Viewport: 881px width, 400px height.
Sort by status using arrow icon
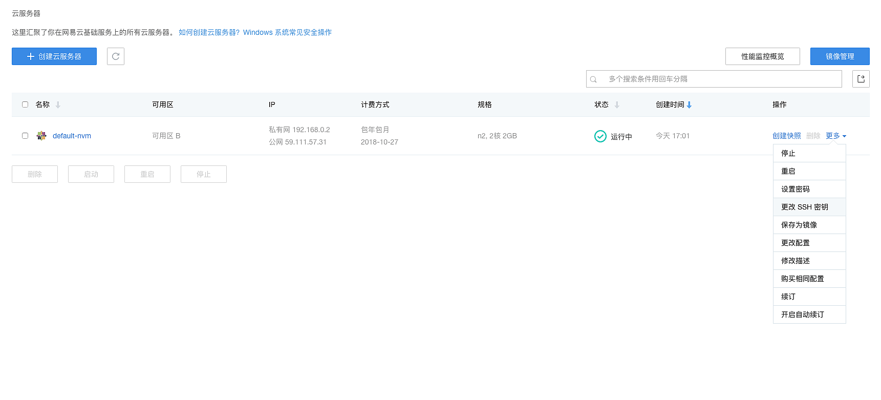[617, 105]
